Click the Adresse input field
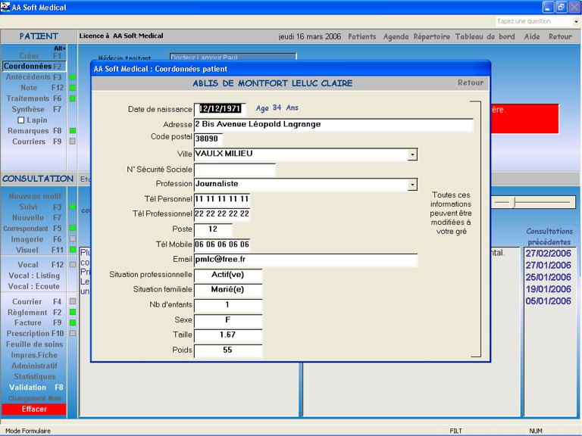582x436 pixels. pyautogui.click(x=333, y=125)
